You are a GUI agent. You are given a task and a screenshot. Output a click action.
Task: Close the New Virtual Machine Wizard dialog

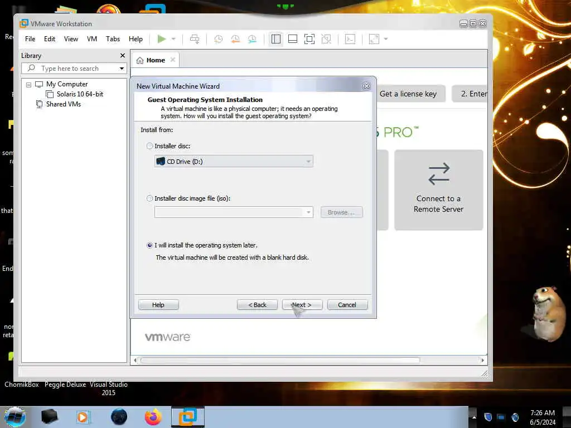click(367, 86)
